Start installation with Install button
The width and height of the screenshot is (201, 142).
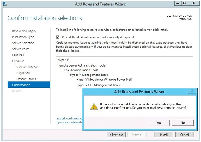tap(164, 135)
